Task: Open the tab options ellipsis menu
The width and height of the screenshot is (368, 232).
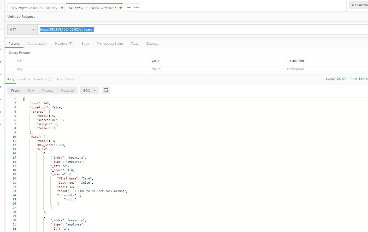Action: coord(136,8)
